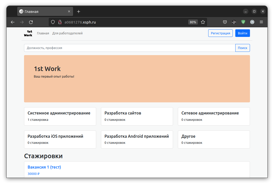The height and width of the screenshot is (185, 274).
Task: Open the Системное администрирование category card
Action: coord(60,117)
